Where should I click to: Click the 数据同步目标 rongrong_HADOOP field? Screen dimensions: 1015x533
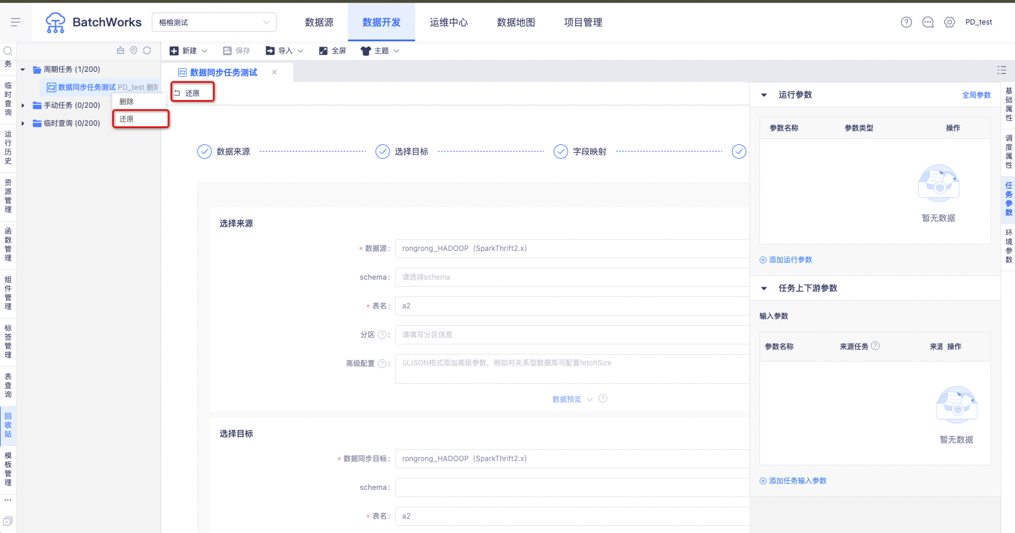click(x=572, y=459)
